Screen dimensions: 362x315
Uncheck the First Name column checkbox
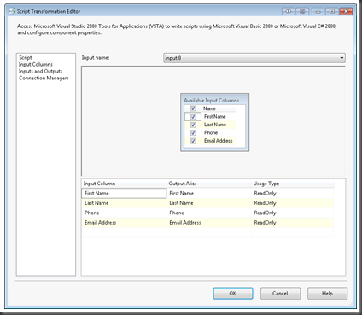click(x=193, y=117)
